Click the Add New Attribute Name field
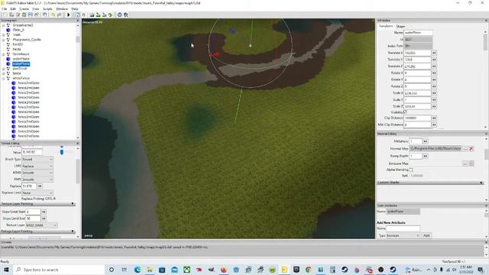The width and height of the screenshot is (489, 275). (x=403, y=229)
